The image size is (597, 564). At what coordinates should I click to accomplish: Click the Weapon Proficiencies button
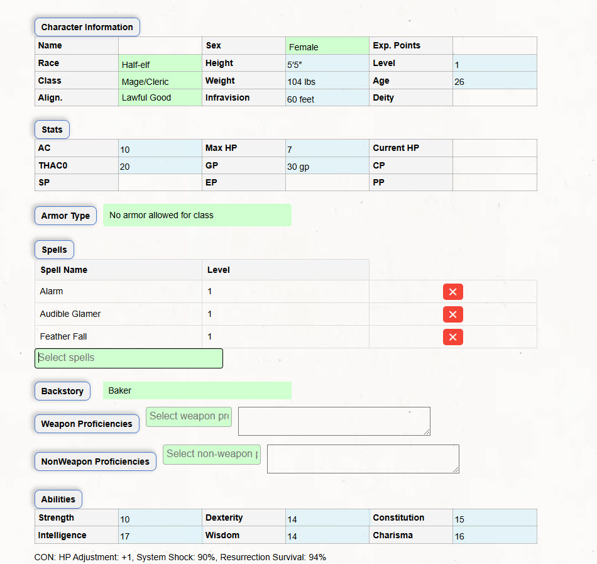click(87, 424)
